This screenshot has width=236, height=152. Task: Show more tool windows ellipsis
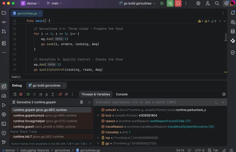click(x=4, y=52)
